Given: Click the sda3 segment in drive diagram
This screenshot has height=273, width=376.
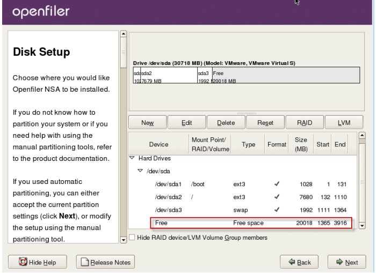Looking at the screenshot, I should (x=205, y=75).
